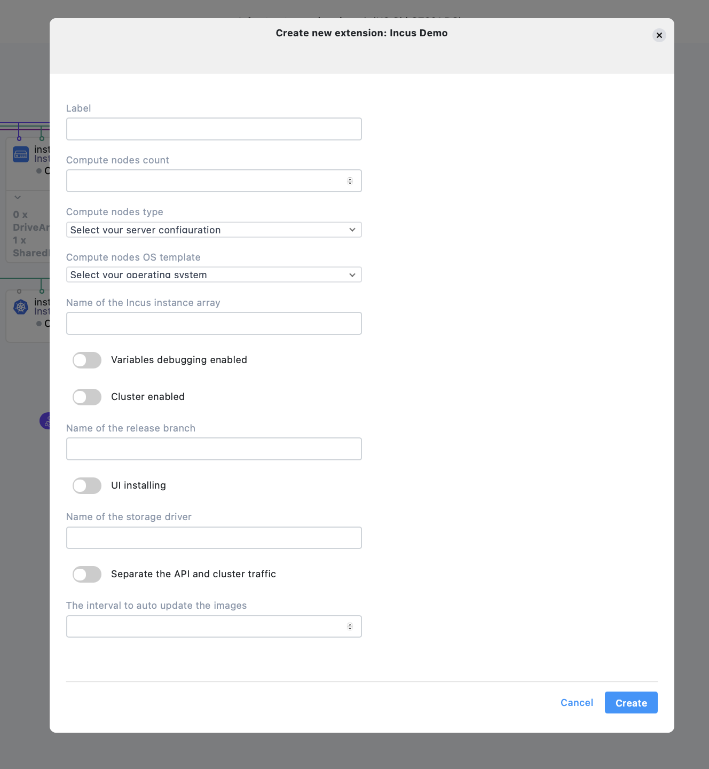Screen dimensions: 709x769
Task: Click the release branch name field
Action: click(214, 449)
